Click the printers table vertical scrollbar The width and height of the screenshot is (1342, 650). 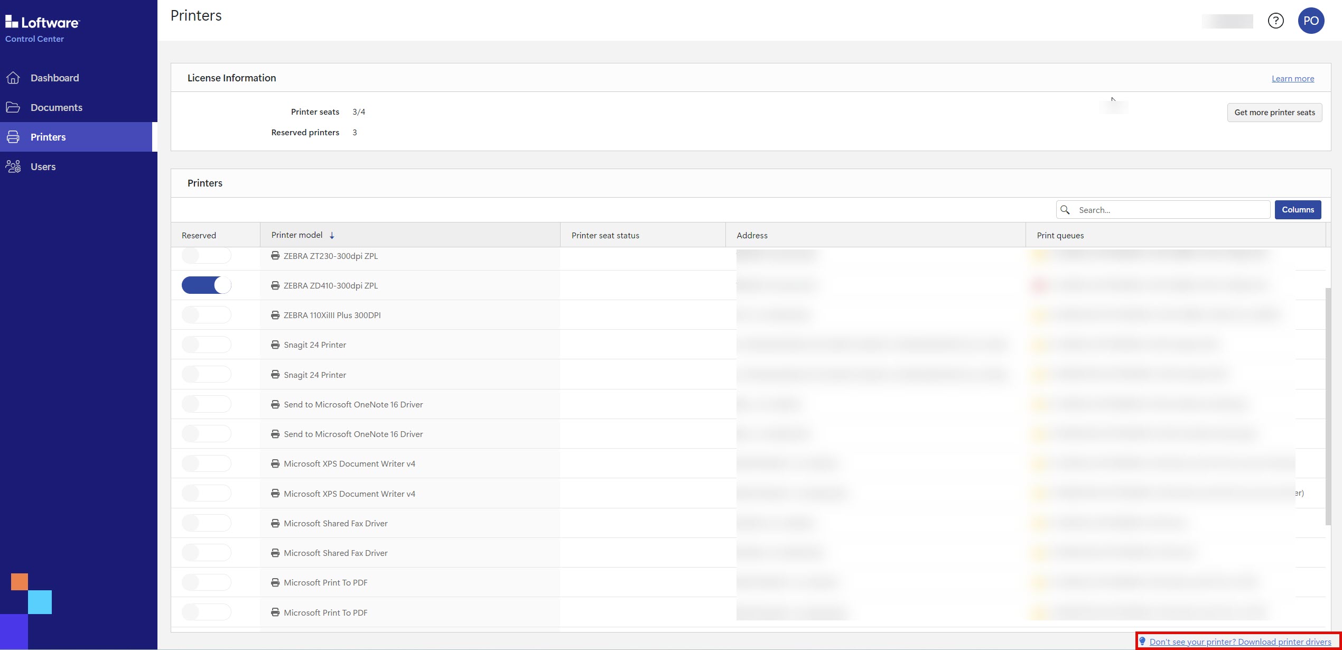[1328, 406]
